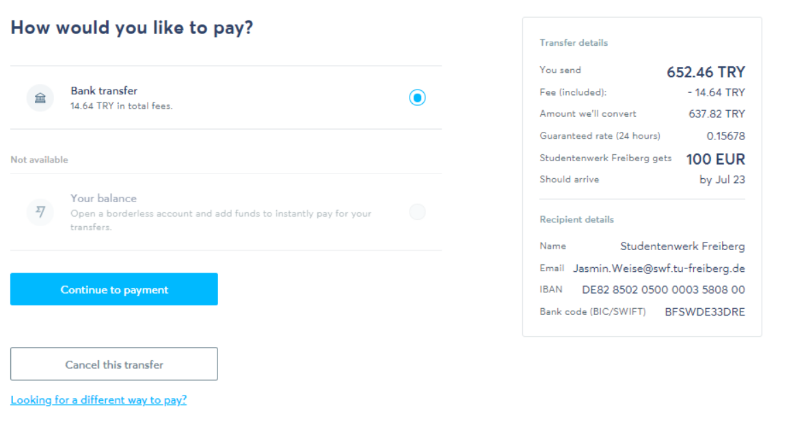Cancel this transfer

pyautogui.click(x=114, y=364)
